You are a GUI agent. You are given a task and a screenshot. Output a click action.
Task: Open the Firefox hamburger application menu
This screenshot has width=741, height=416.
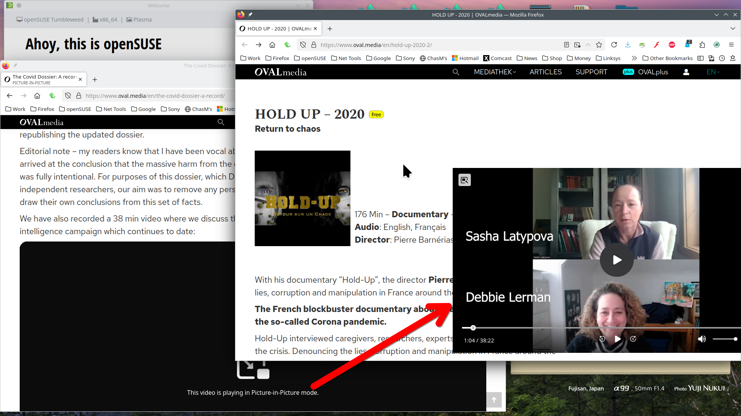pos(731,45)
